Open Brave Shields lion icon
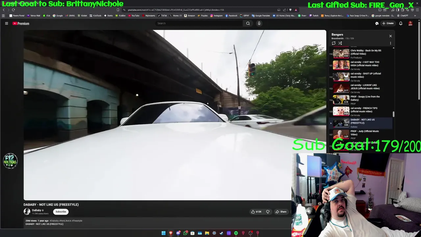The width and height of the screenshot is (421, 237). click(290, 10)
